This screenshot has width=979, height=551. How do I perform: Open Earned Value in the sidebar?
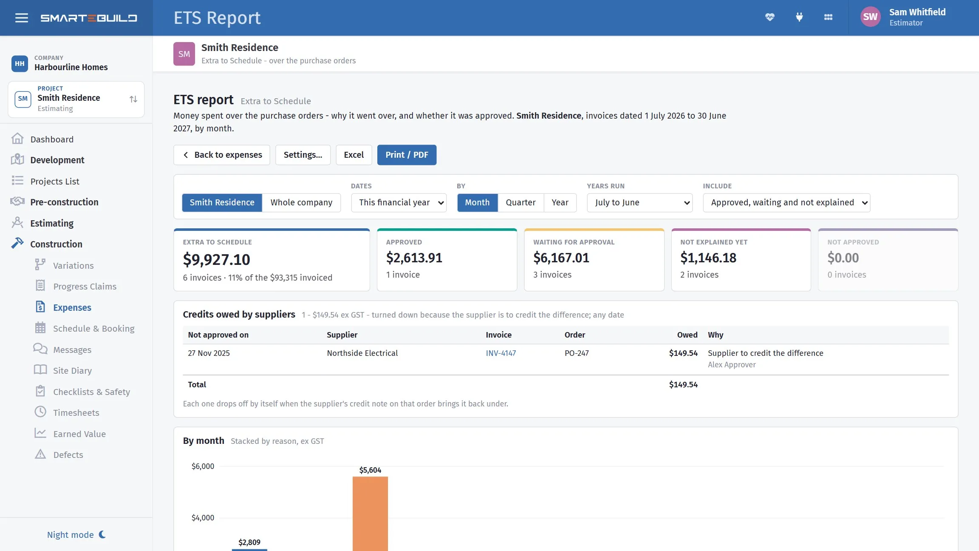tap(79, 434)
